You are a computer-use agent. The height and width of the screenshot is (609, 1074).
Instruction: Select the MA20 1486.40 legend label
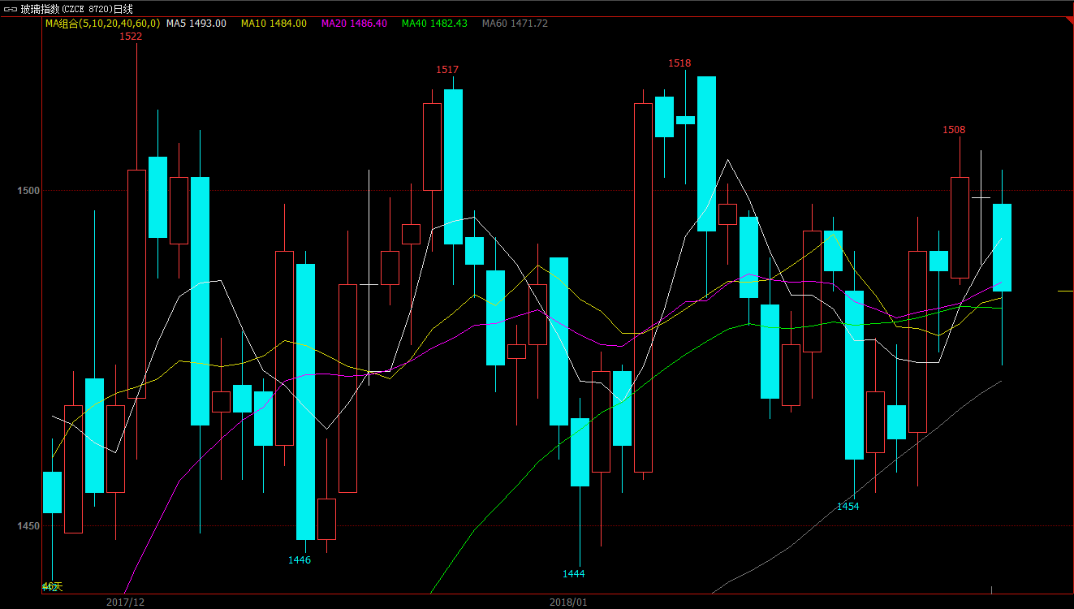(x=354, y=24)
